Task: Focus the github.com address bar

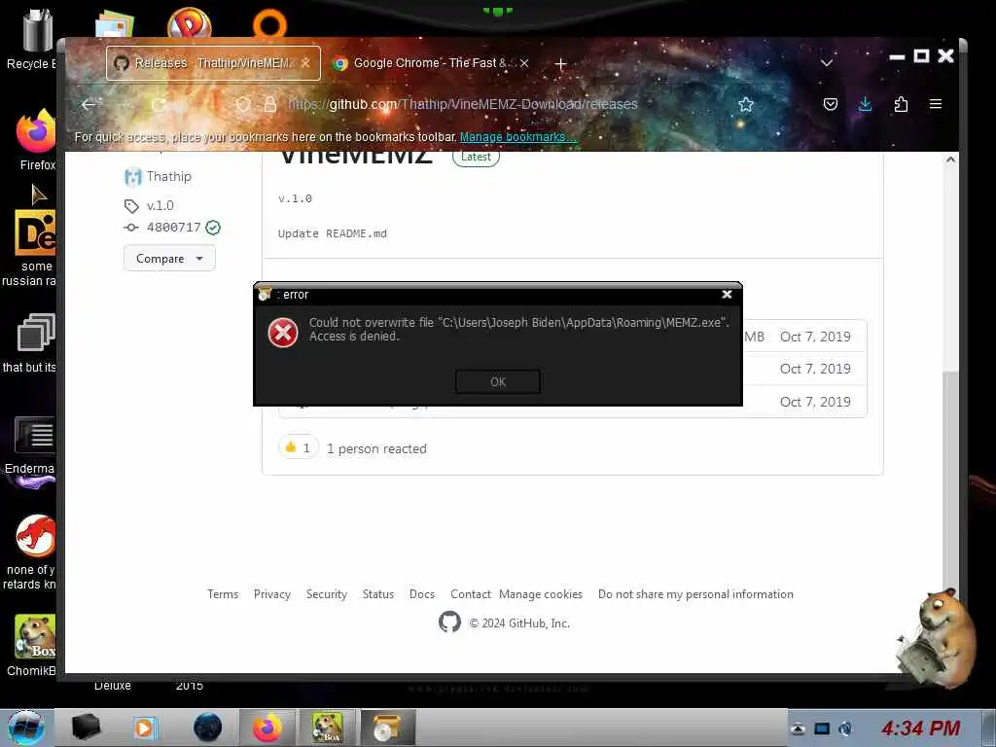Action: 462,104
